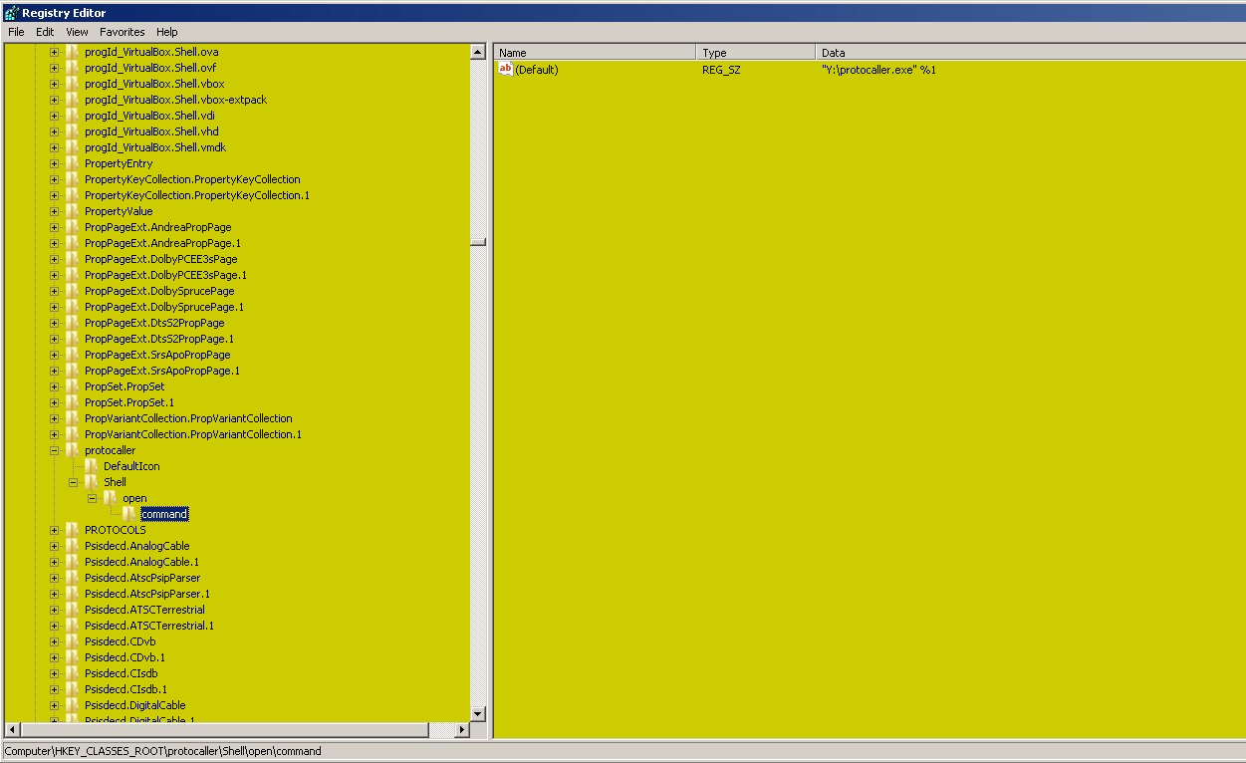Select Psisdecd.CIsdb key label
The width and height of the screenshot is (1246, 763).
[122, 673]
